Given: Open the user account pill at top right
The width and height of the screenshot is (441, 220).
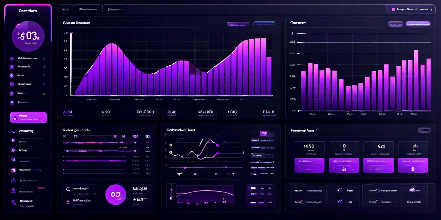Looking at the screenshot, I should (410, 9).
